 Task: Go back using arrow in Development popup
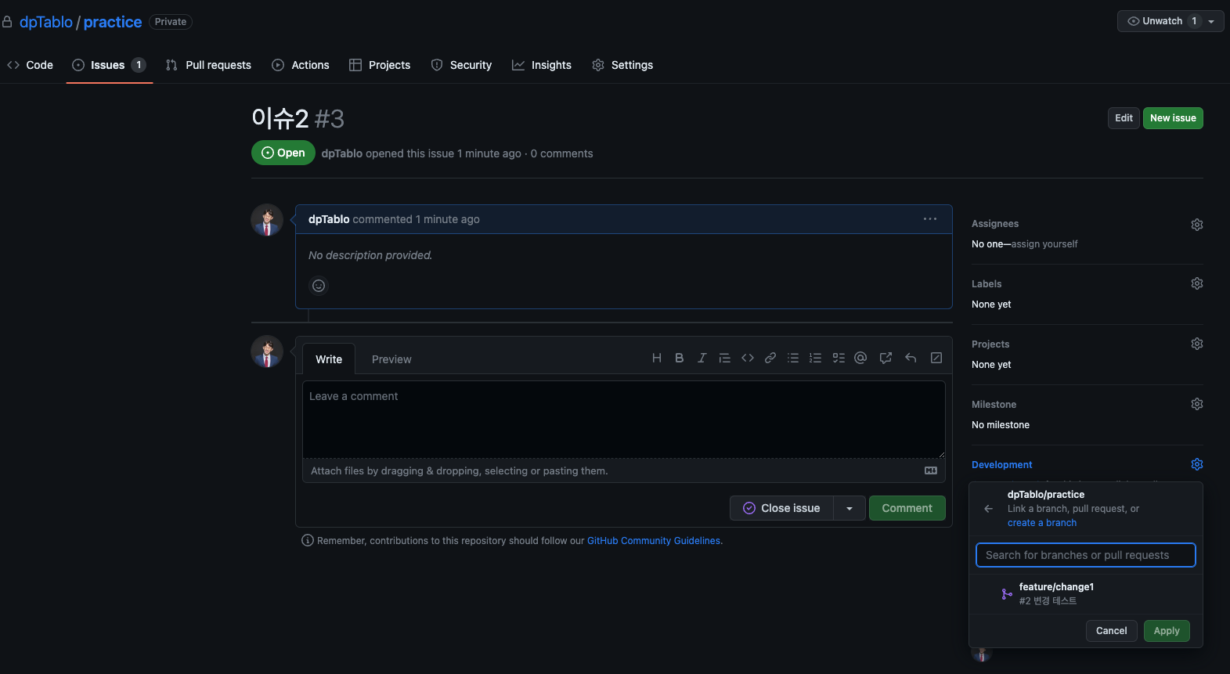[988, 509]
